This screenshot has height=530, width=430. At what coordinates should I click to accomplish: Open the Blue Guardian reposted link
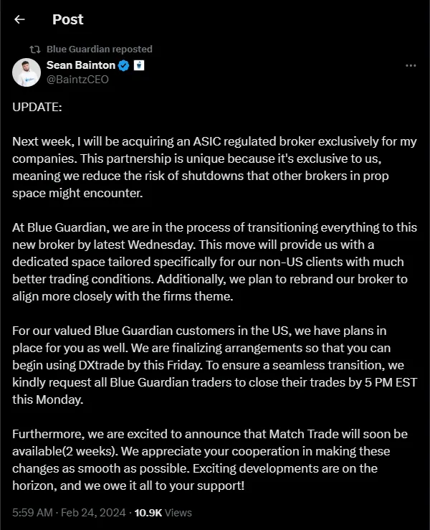click(x=100, y=49)
